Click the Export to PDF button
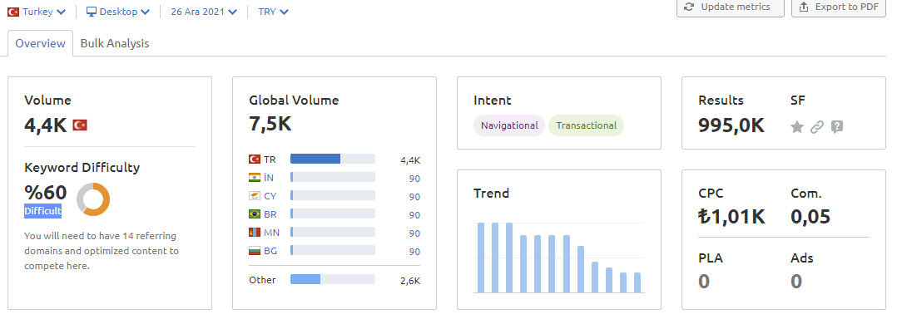This screenshot has width=902, height=319. click(x=839, y=7)
